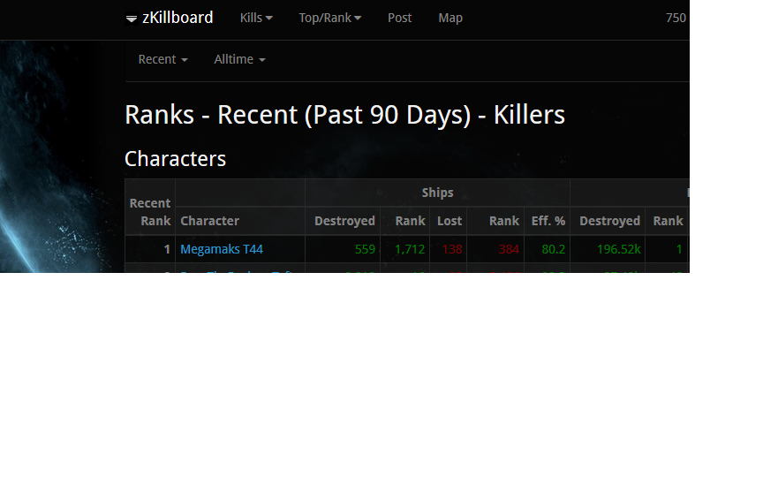763x477 pixels.
Task: Expand the Top/Rank dropdown menu
Action: pyautogui.click(x=330, y=18)
